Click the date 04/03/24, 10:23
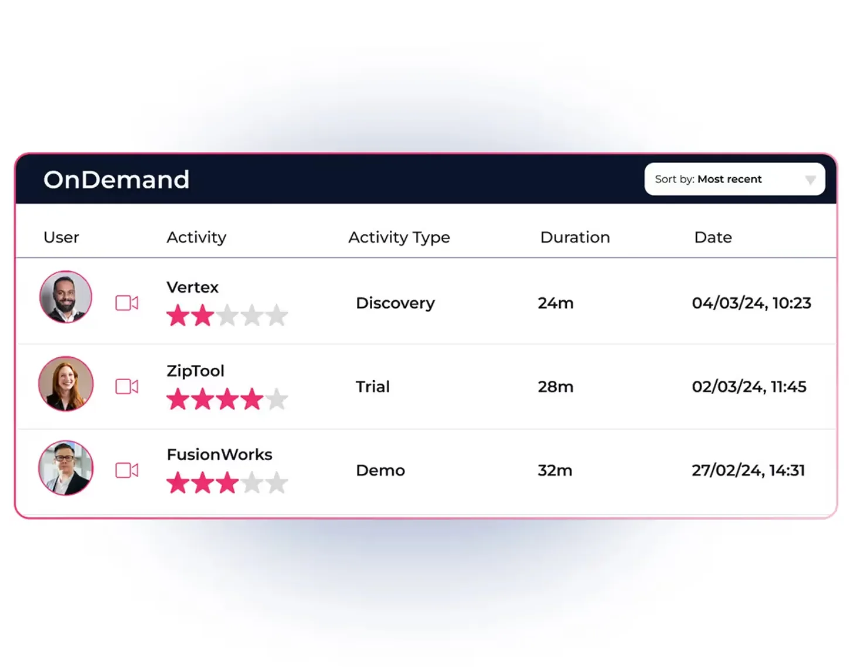The image size is (854, 667). tap(751, 303)
